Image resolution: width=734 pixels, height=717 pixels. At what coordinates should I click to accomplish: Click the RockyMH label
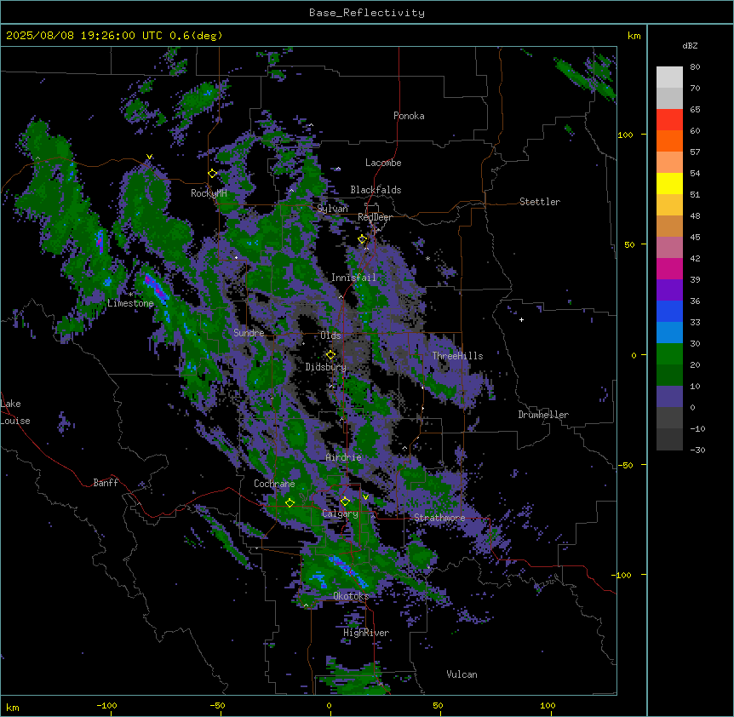tap(209, 193)
